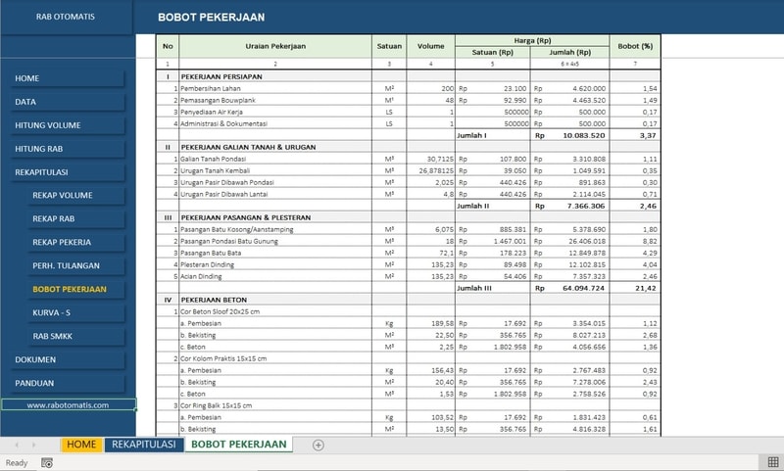Add a new sheet with plus icon

(x=318, y=445)
